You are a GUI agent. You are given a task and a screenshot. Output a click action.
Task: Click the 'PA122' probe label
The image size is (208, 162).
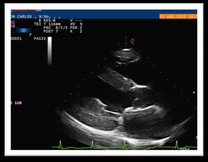pyautogui.click(x=40, y=39)
